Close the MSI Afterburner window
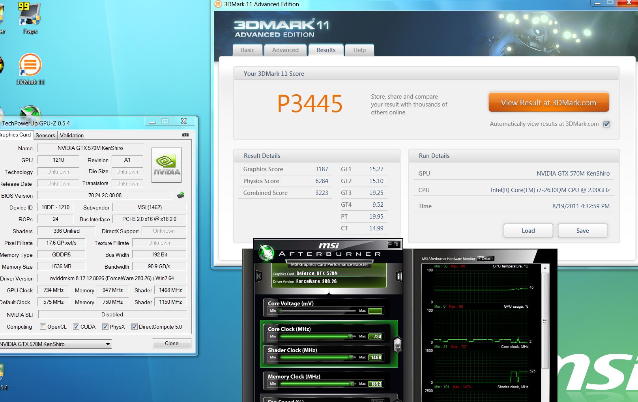638x402 pixels. 397,244
